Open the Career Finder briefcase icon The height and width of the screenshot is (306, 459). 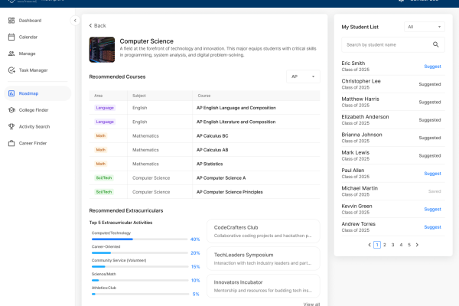[11, 143]
